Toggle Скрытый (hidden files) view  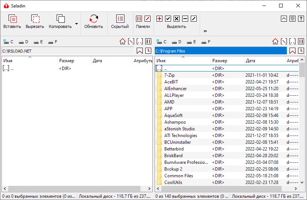pos(120,19)
